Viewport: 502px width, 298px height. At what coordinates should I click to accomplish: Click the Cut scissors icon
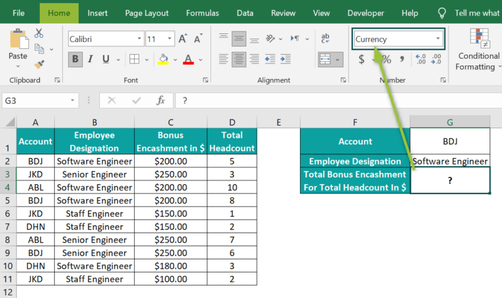pos(39,33)
